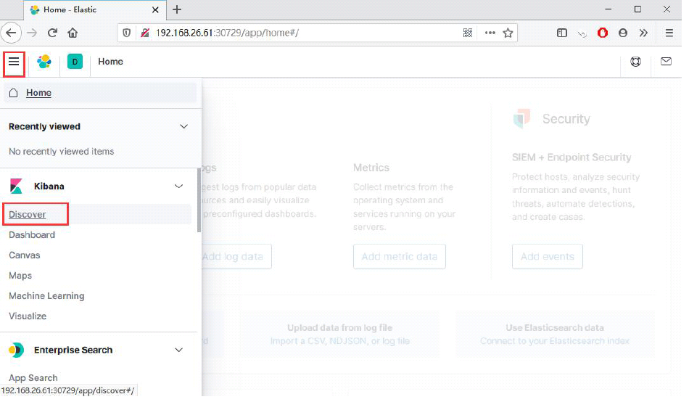This screenshot has width=689, height=410.
Task: Show more toolbar items overflow chevron
Action: coord(643,33)
